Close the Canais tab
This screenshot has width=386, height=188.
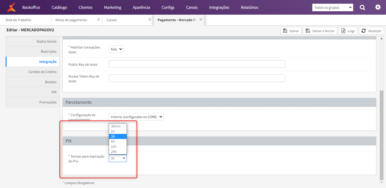click(x=150, y=20)
